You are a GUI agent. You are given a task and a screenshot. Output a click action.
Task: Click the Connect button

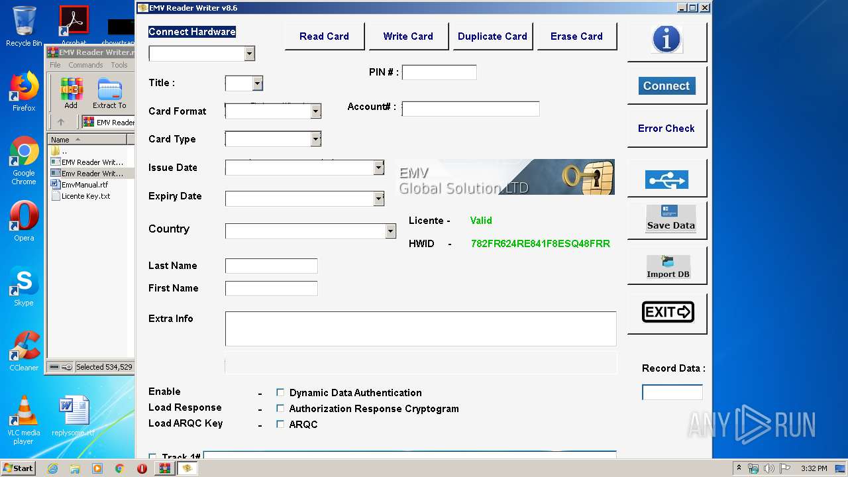[x=666, y=85]
